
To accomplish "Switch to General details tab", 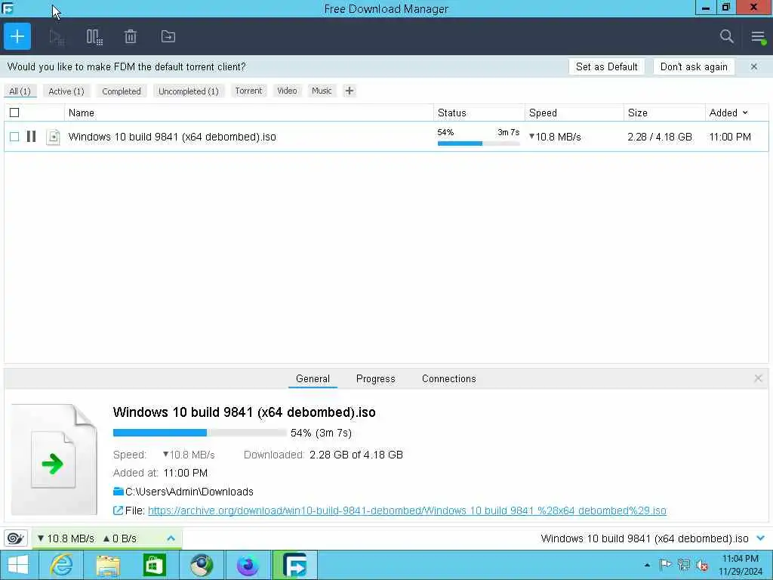I will click(313, 379).
